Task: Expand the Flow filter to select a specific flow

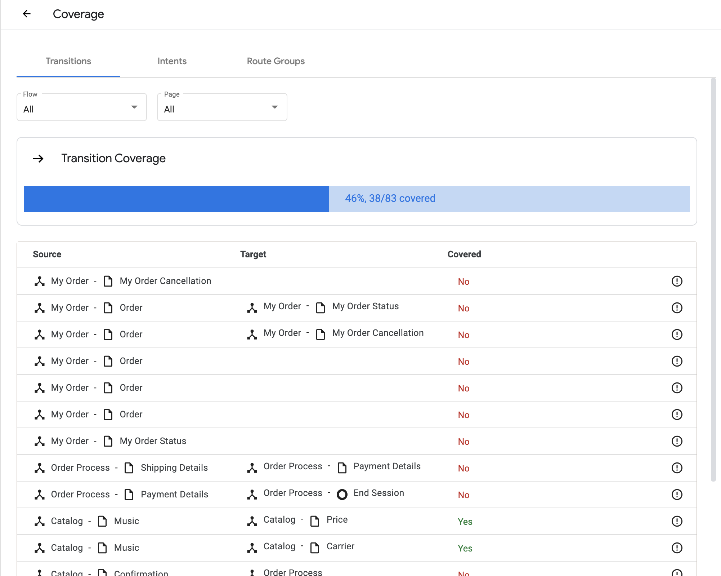Action: coord(82,107)
